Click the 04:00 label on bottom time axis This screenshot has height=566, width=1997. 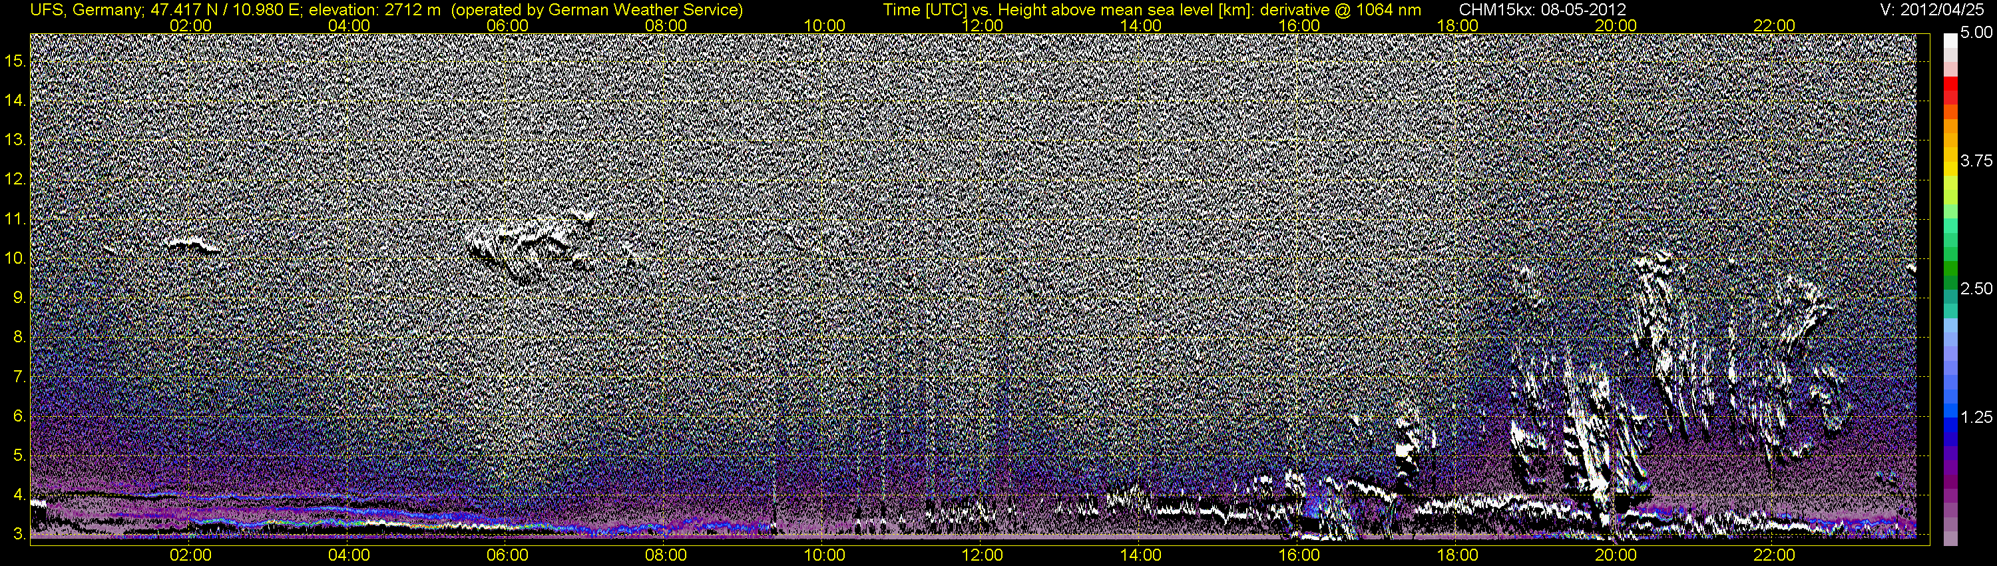(349, 555)
